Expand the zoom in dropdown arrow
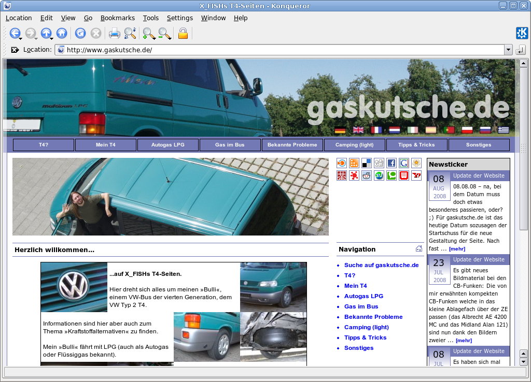531x382 pixels. click(153, 39)
